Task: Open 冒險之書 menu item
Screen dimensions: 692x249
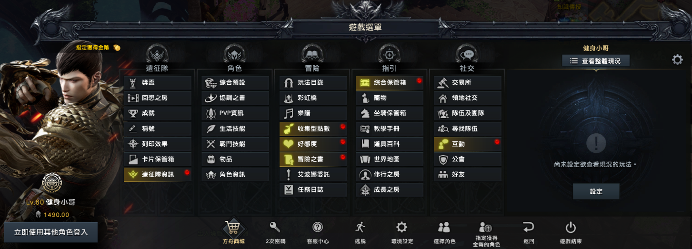Action: [x=313, y=159]
